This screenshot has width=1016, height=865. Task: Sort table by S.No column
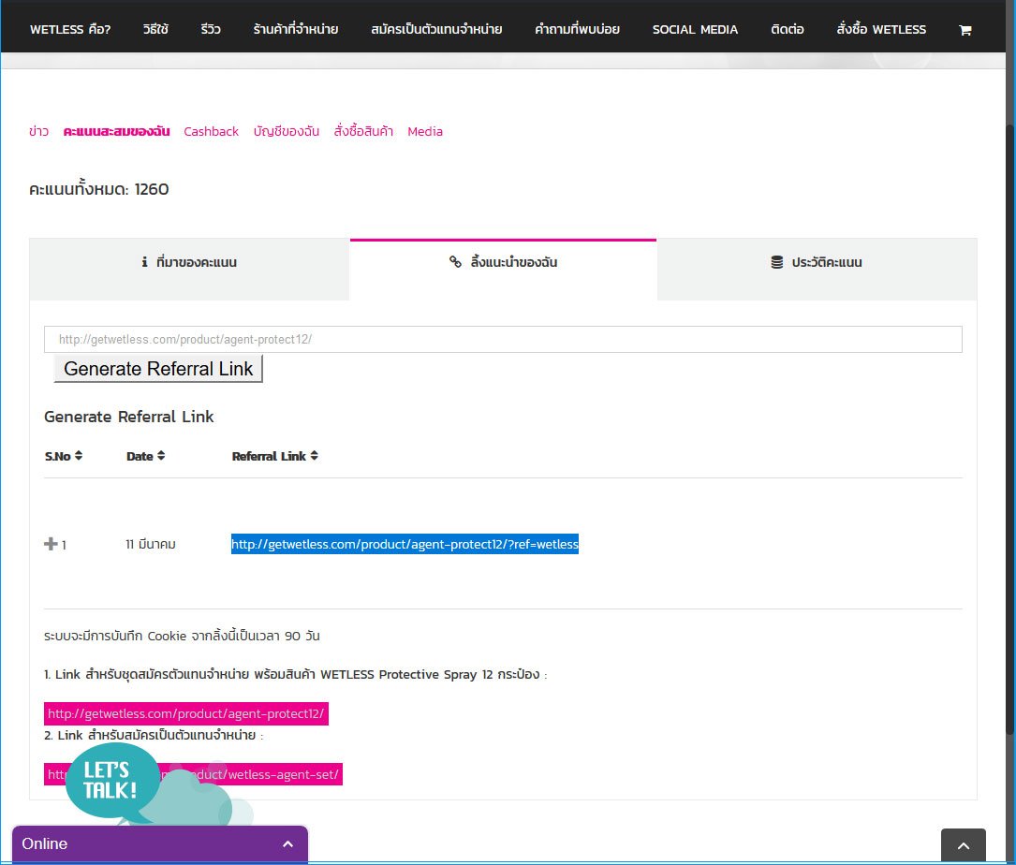[x=64, y=456]
